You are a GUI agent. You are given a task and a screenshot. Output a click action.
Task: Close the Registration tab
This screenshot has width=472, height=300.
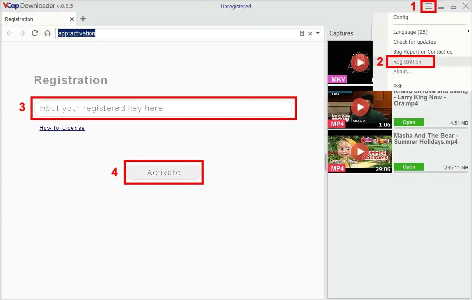[72, 19]
